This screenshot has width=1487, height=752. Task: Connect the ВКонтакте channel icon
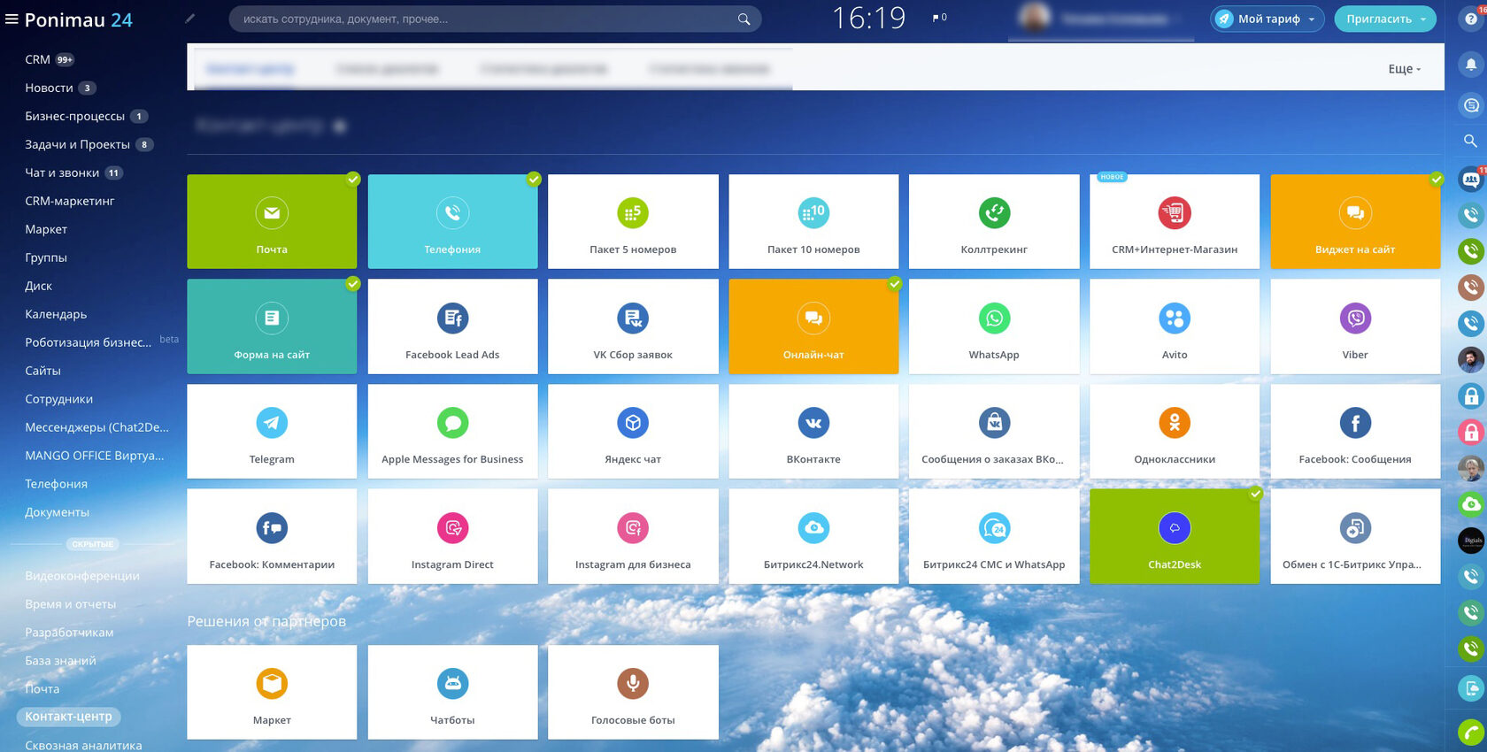tap(813, 423)
